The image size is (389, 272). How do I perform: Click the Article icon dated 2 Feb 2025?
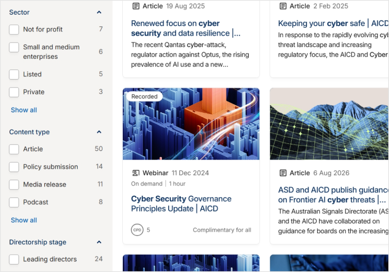283,6
